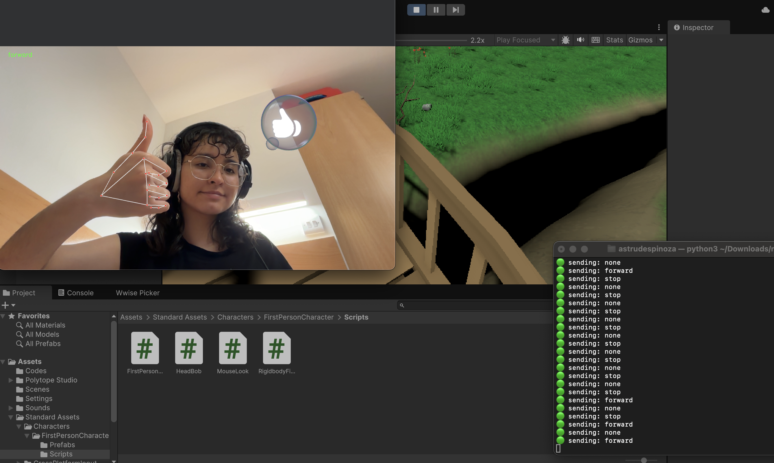Toggle the Stats overlay
The height and width of the screenshot is (463, 774).
(x=614, y=40)
